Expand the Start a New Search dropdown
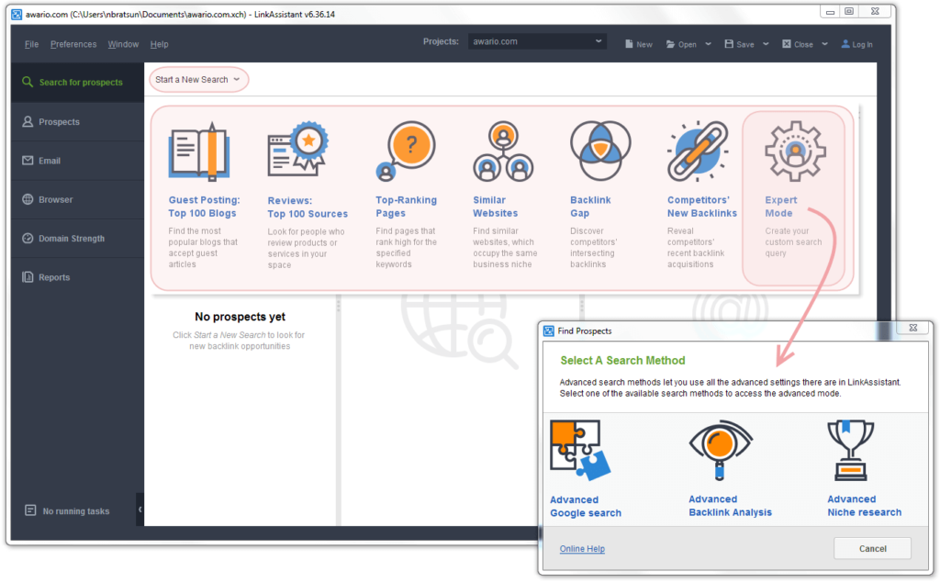The image size is (940, 583). 198,80
